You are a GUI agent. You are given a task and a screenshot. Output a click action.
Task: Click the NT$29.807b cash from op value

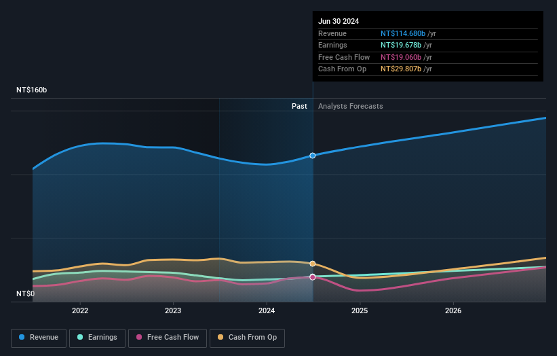401,69
